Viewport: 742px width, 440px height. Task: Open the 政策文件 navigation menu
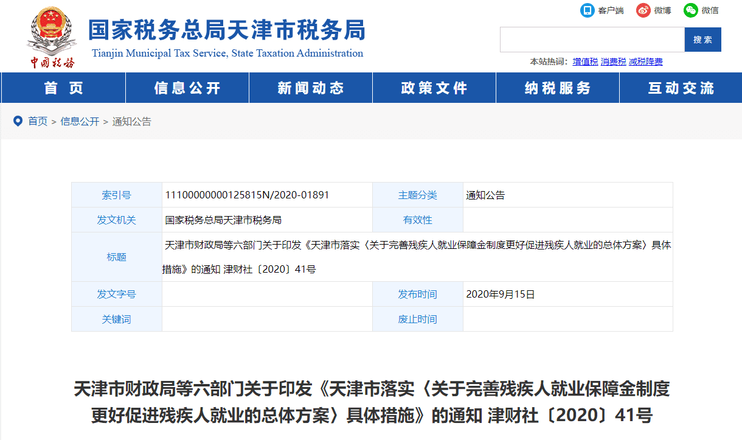click(x=434, y=88)
